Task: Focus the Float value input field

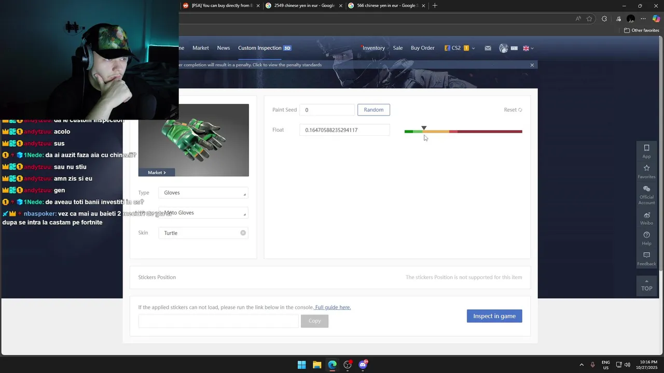Action: tap(344, 130)
